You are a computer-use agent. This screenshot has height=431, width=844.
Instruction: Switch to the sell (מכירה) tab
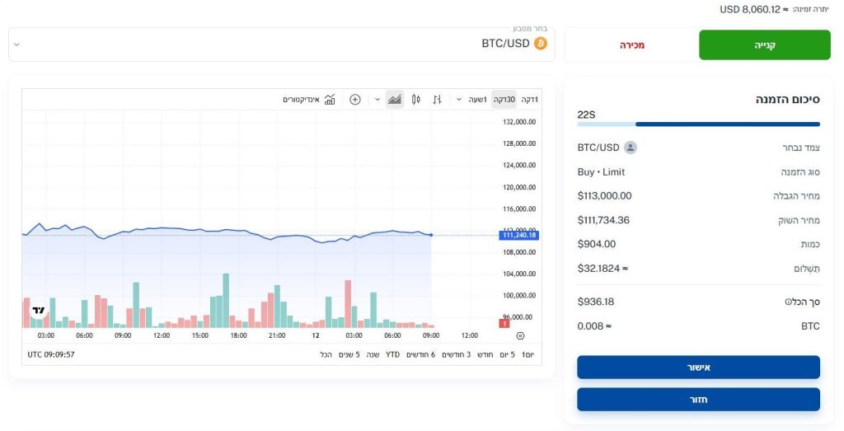(x=631, y=45)
